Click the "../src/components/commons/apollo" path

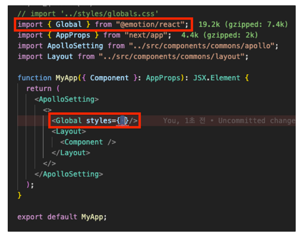click(x=202, y=46)
